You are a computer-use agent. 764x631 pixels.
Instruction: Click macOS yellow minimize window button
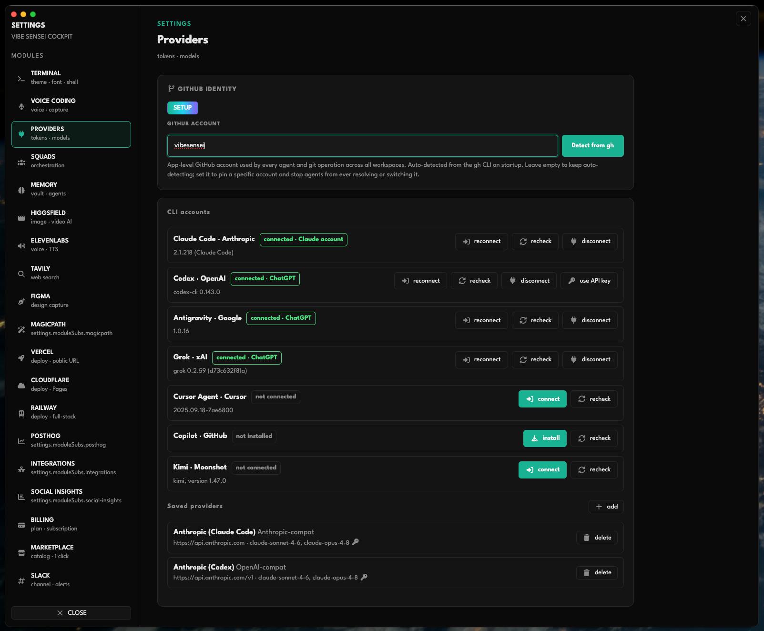tap(23, 14)
